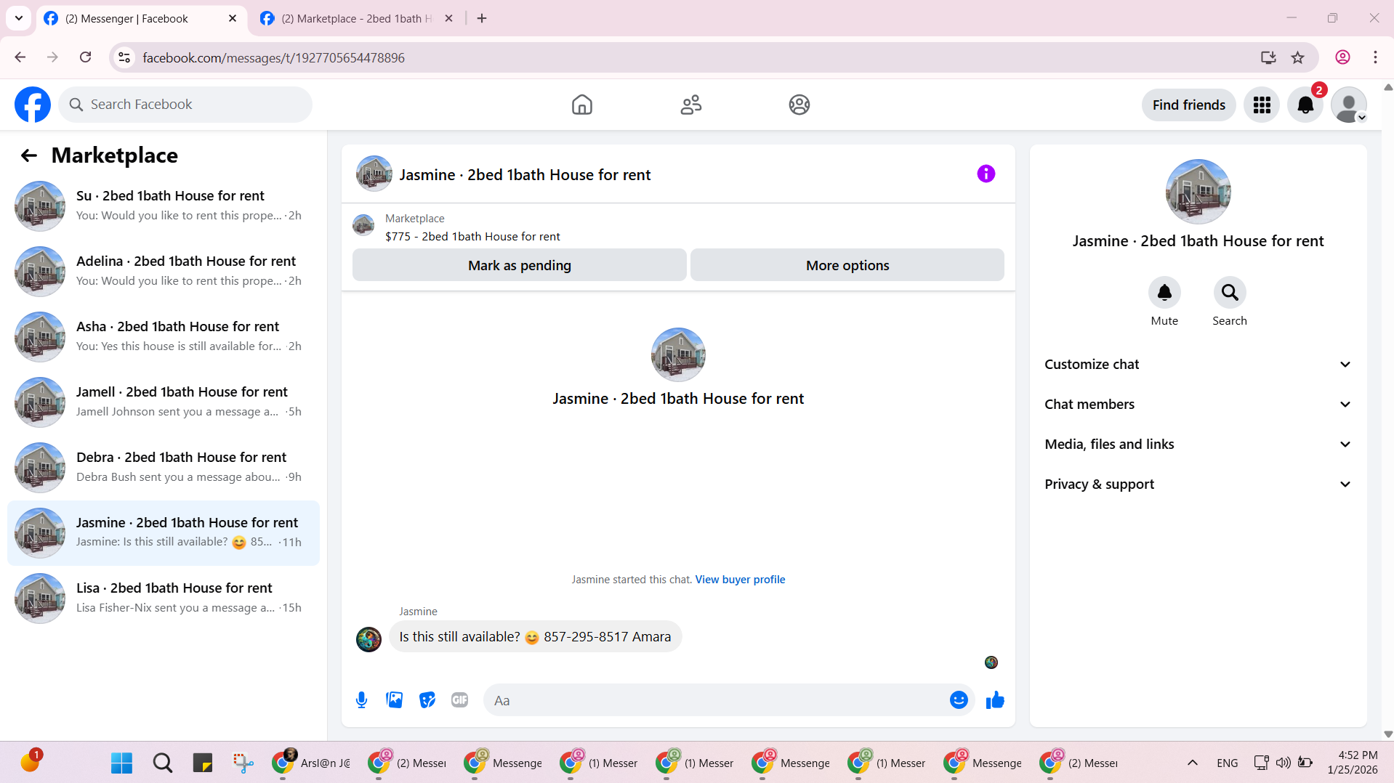The height and width of the screenshot is (783, 1394).
Task: Click Jasmine's message avatar
Action: click(368, 639)
